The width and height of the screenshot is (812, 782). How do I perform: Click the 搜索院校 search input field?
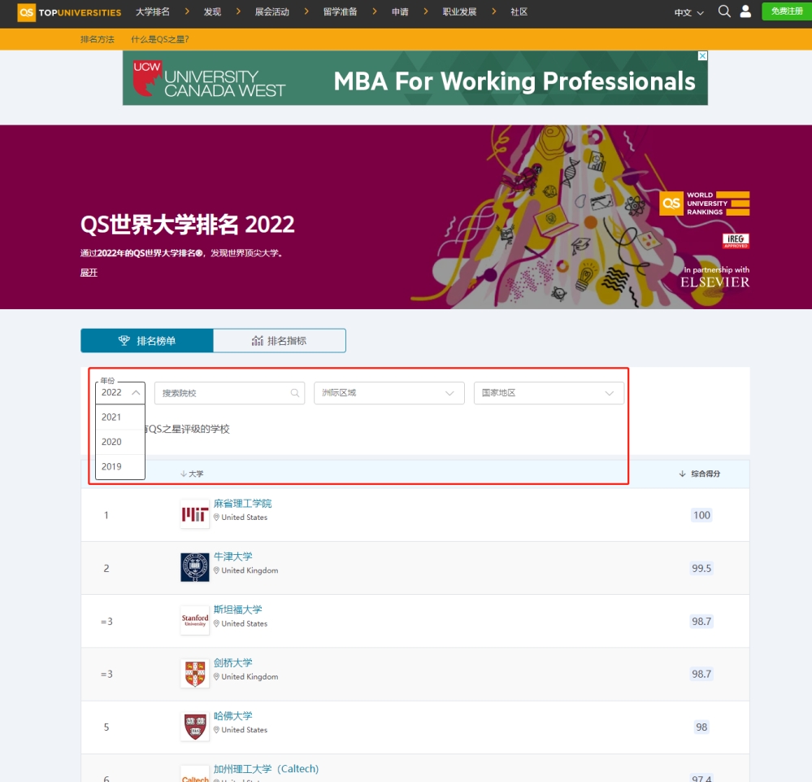tap(229, 393)
